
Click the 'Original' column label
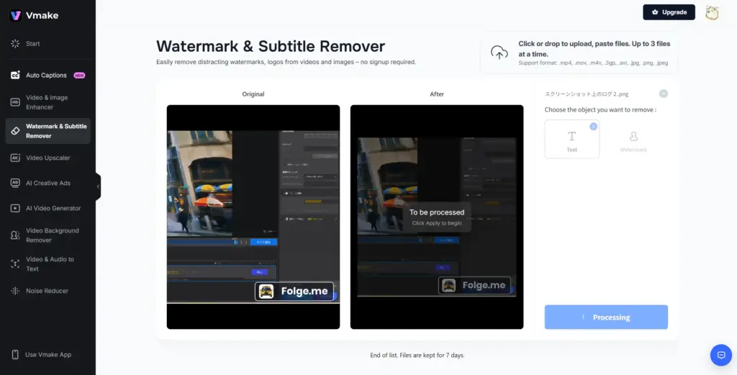coord(253,94)
